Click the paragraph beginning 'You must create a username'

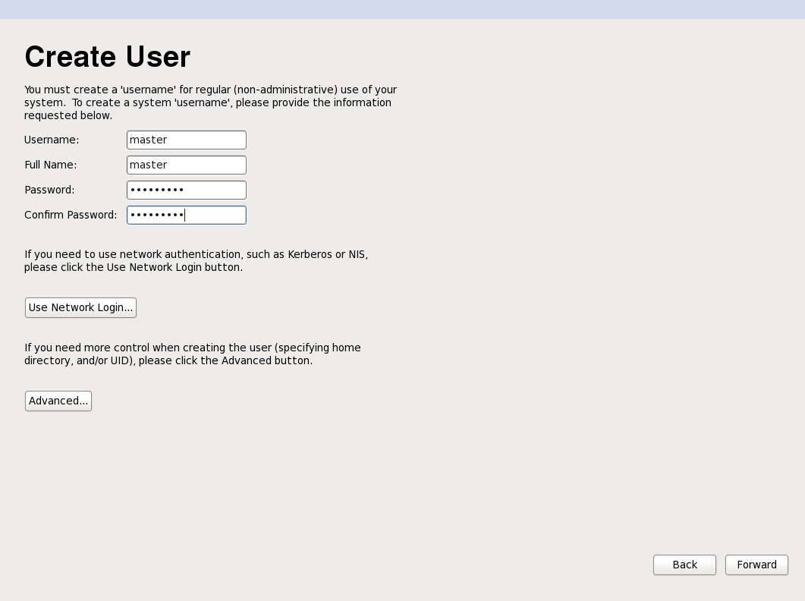point(210,102)
